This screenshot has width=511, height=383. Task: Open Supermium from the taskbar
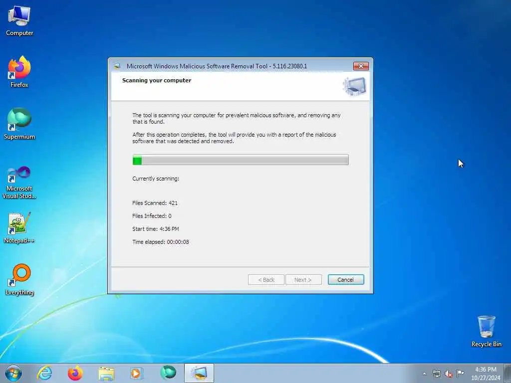(168, 373)
